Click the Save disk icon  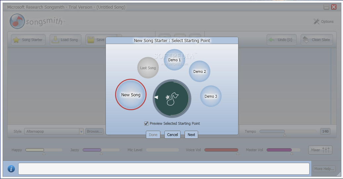coord(91,40)
